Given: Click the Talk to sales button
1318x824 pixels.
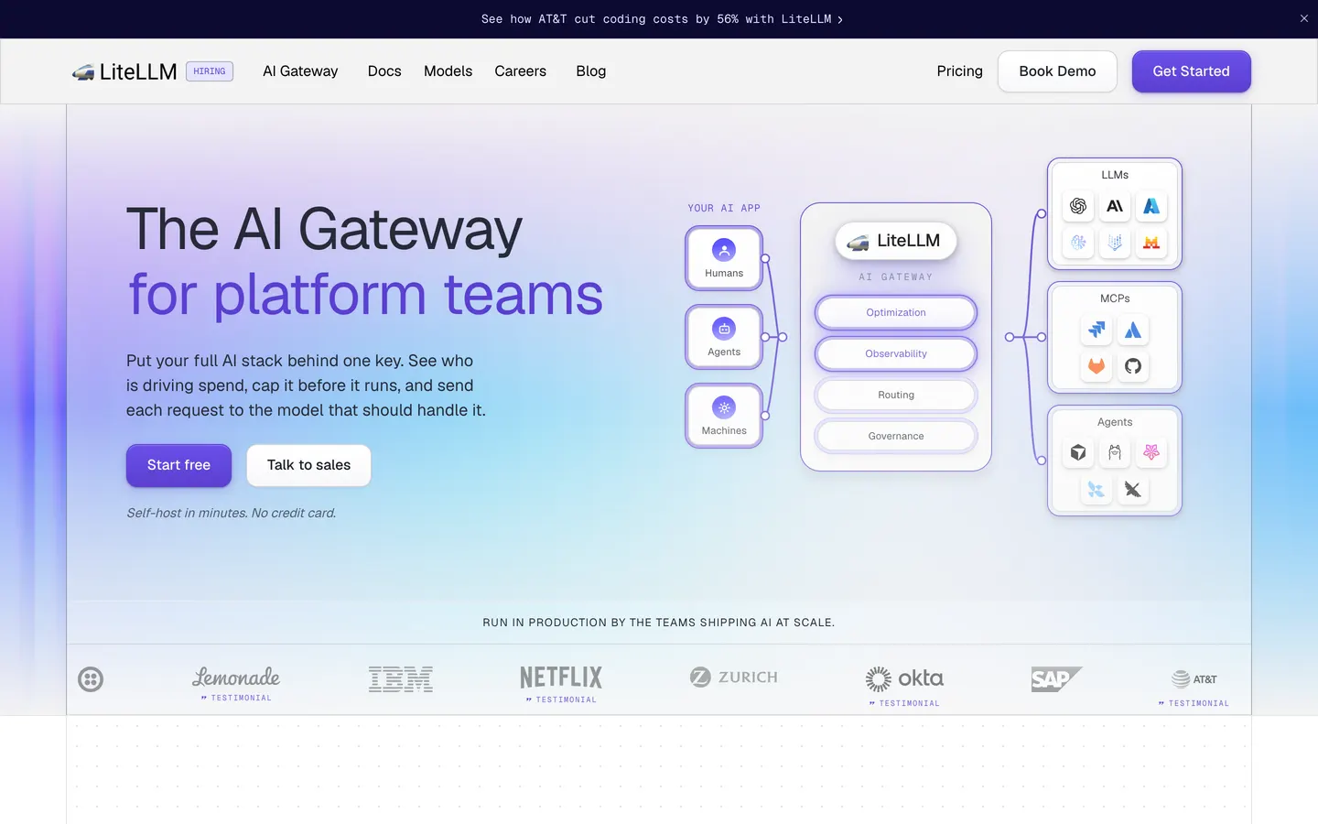Looking at the screenshot, I should 308,465.
